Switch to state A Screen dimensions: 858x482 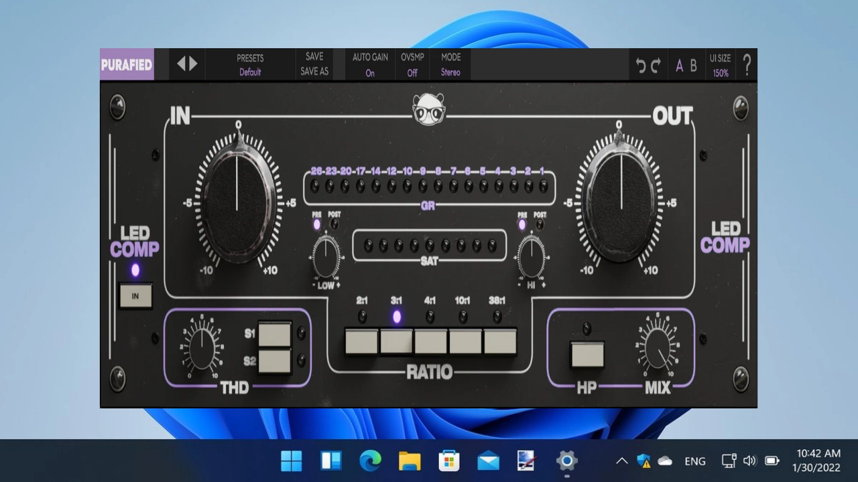click(679, 66)
